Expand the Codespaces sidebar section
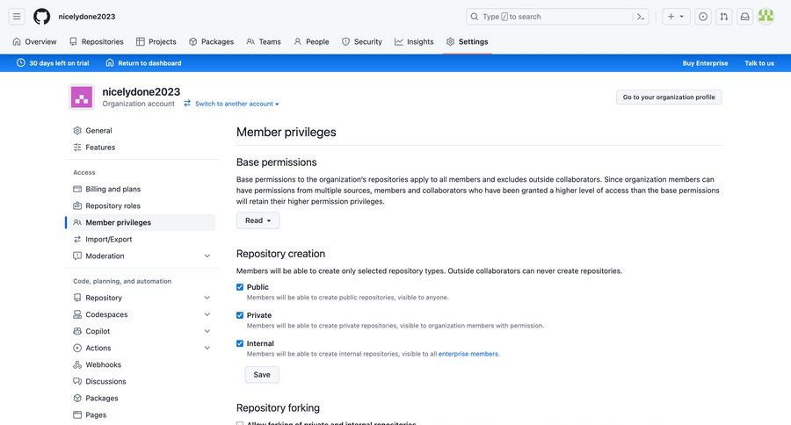The height and width of the screenshot is (425, 791). click(x=207, y=314)
